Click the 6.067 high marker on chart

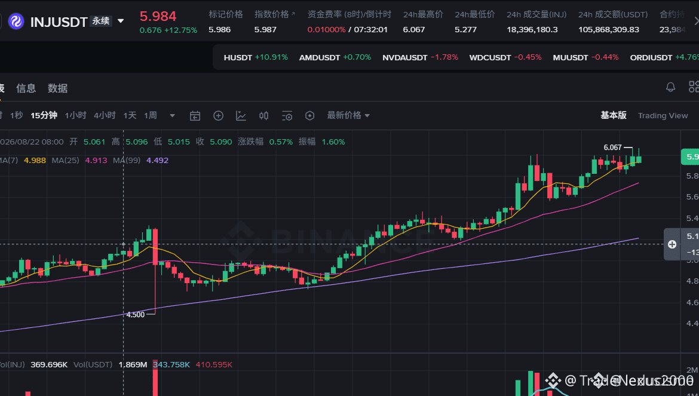point(612,148)
